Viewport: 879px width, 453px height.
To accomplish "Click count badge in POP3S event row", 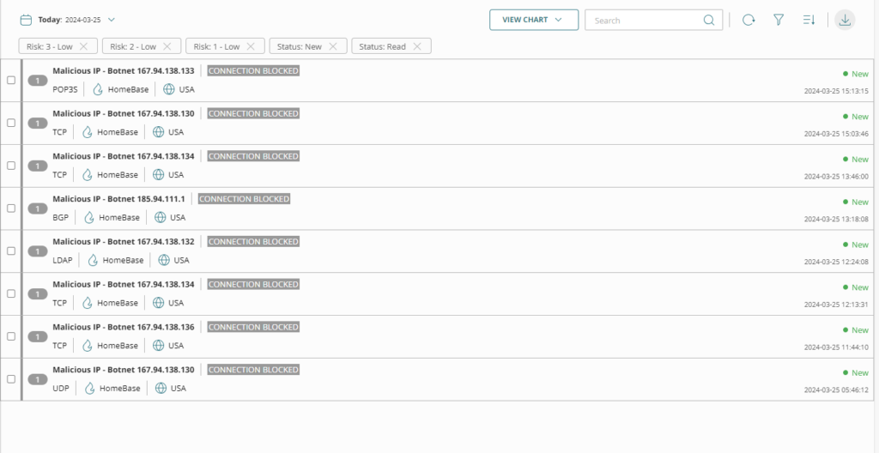I will 38,81.
